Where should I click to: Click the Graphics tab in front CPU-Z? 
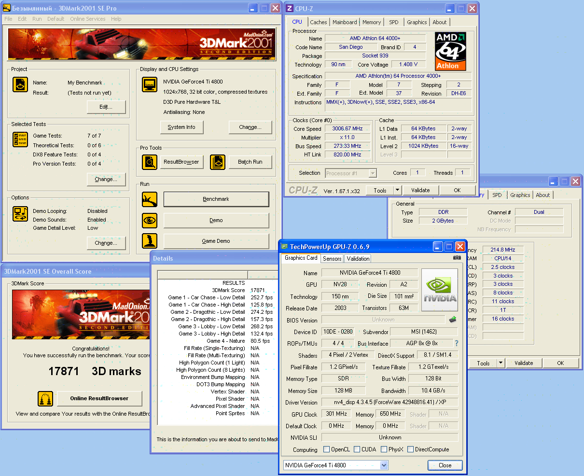[417, 22]
